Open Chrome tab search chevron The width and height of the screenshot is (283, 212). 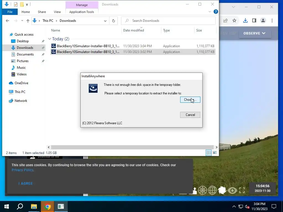[233, 7]
